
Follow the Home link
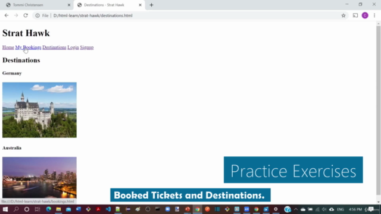(x=8, y=48)
